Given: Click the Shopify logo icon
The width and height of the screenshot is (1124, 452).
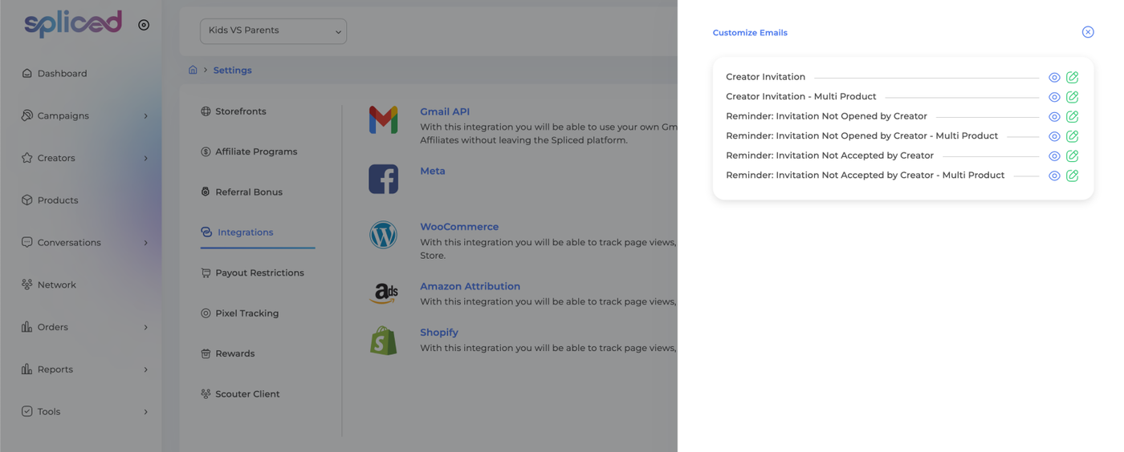Looking at the screenshot, I should pos(383,341).
